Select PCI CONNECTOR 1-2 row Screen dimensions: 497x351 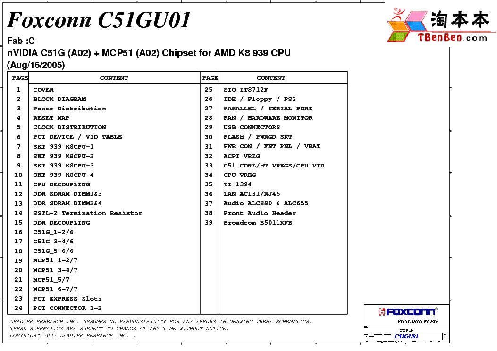(67, 308)
